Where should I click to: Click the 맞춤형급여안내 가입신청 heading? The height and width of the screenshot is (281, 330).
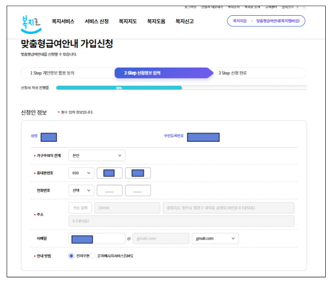pos(67,43)
